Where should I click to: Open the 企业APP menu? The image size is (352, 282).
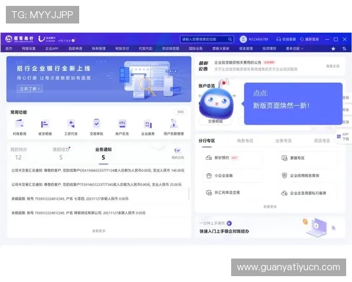[52, 49]
